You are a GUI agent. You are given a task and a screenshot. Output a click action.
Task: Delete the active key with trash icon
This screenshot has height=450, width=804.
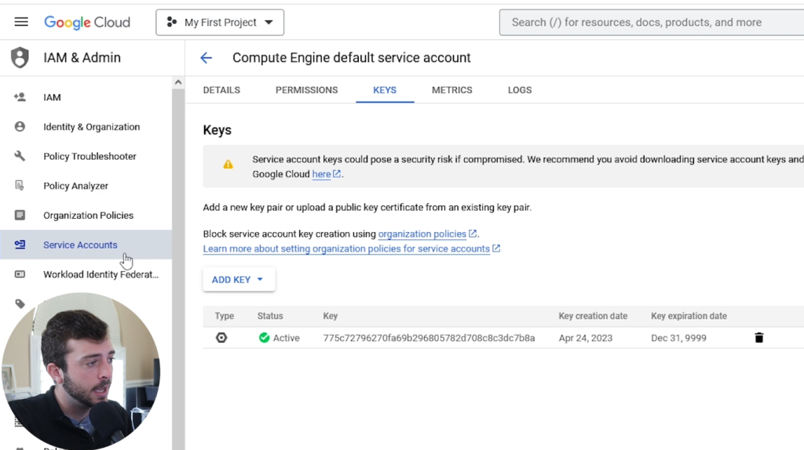pos(758,338)
